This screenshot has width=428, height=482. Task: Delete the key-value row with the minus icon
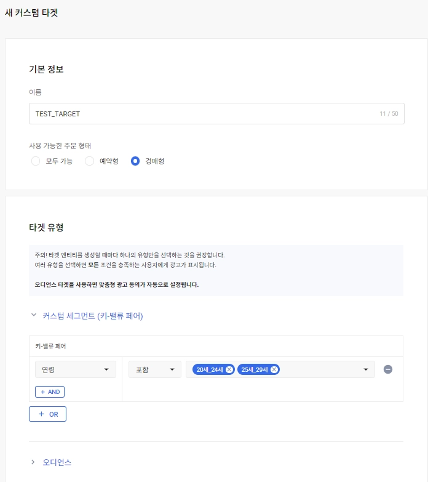tap(388, 369)
